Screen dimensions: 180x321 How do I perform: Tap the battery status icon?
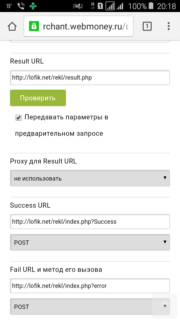tap(151, 6)
